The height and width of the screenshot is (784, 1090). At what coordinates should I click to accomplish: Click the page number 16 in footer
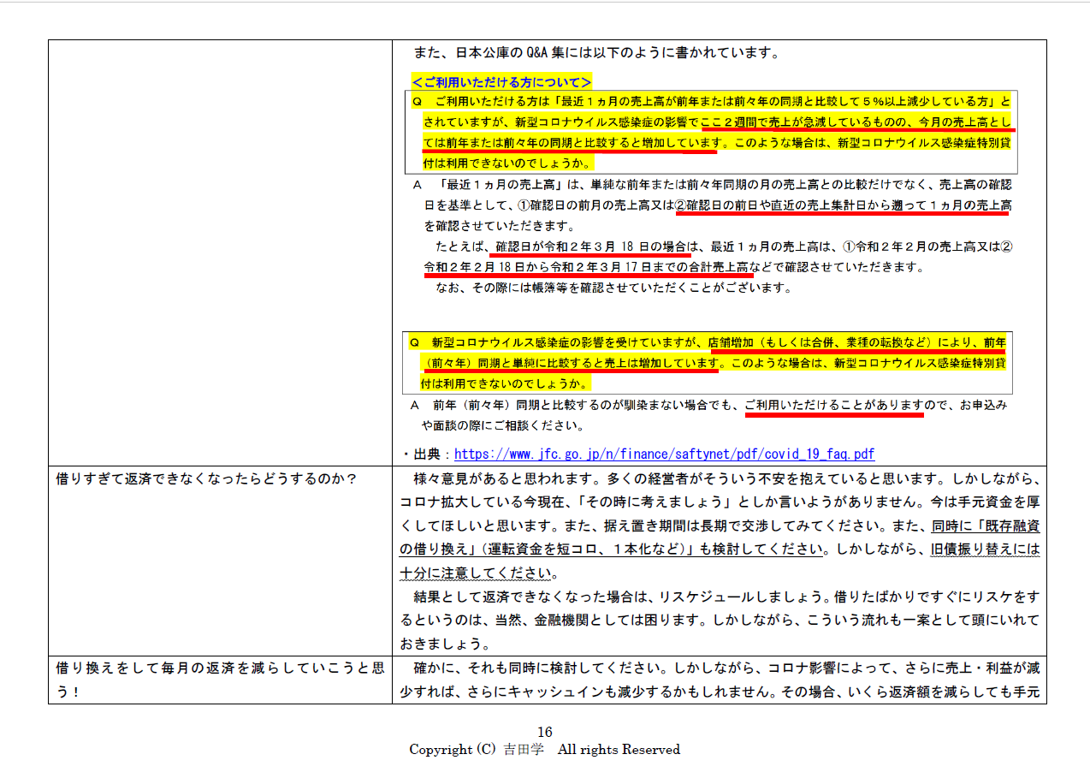(x=545, y=732)
